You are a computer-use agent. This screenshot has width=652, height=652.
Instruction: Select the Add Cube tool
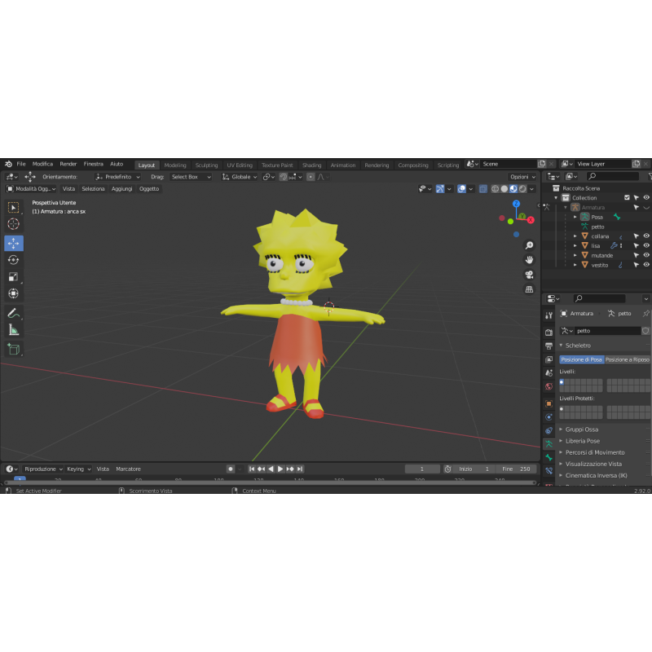(13, 350)
